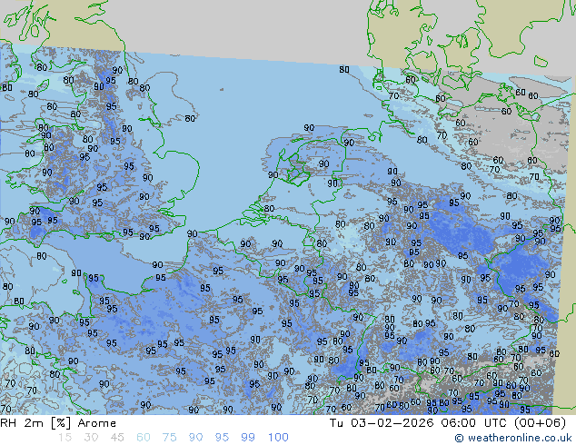The image size is (576, 445).
Task: Click the 'RH 2m [%] Arome' map title
Action: [x=58, y=423]
